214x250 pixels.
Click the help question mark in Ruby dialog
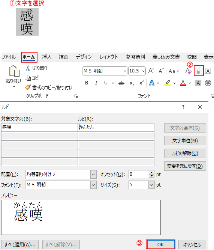click(183, 107)
